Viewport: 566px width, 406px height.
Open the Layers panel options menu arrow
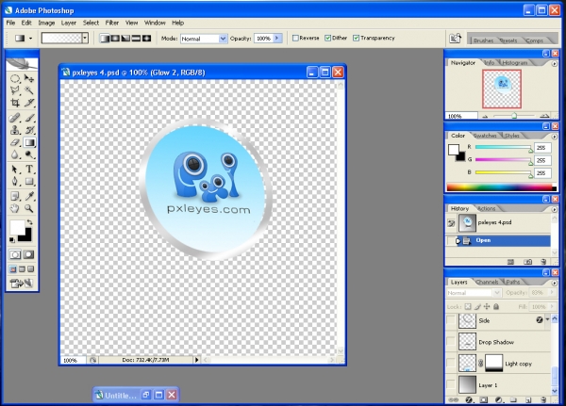[x=554, y=283]
